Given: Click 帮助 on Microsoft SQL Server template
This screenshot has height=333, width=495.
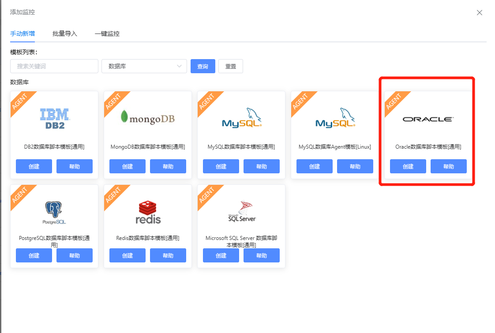Looking at the screenshot, I should click(261, 255).
